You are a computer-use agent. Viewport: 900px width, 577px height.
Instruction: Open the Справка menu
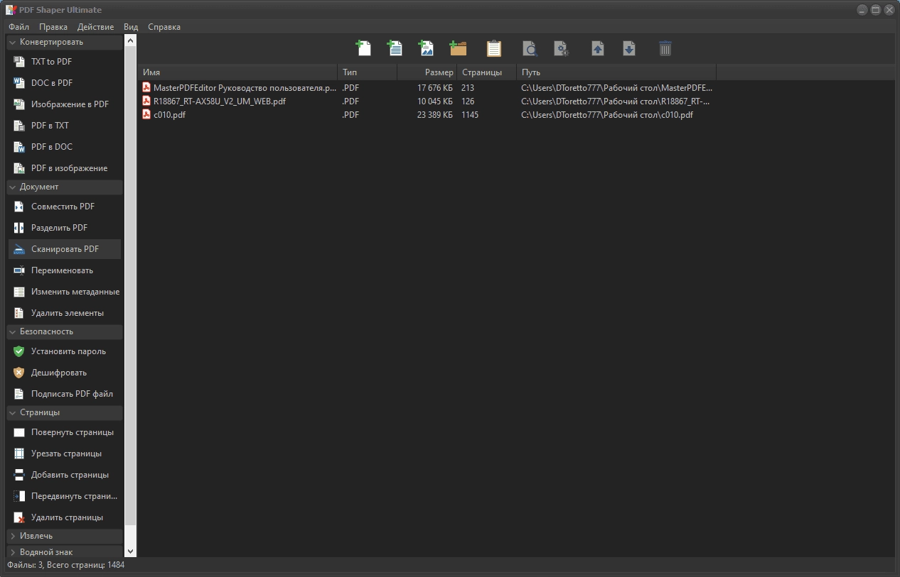(164, 27)
